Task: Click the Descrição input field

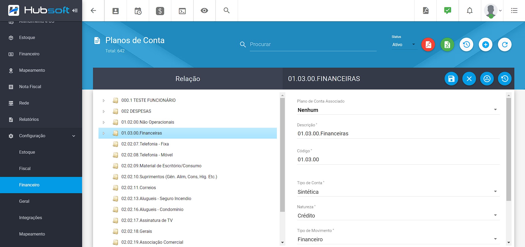Action: (398, 133)
